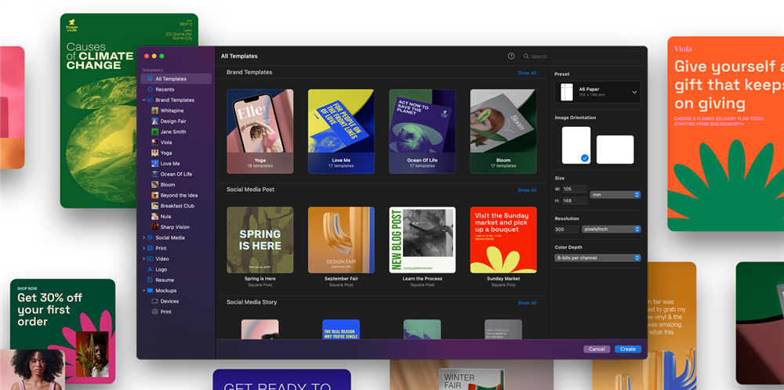Open the Love Me brand template card
Screen dimensions: 784x390
(x=341, y=132)
